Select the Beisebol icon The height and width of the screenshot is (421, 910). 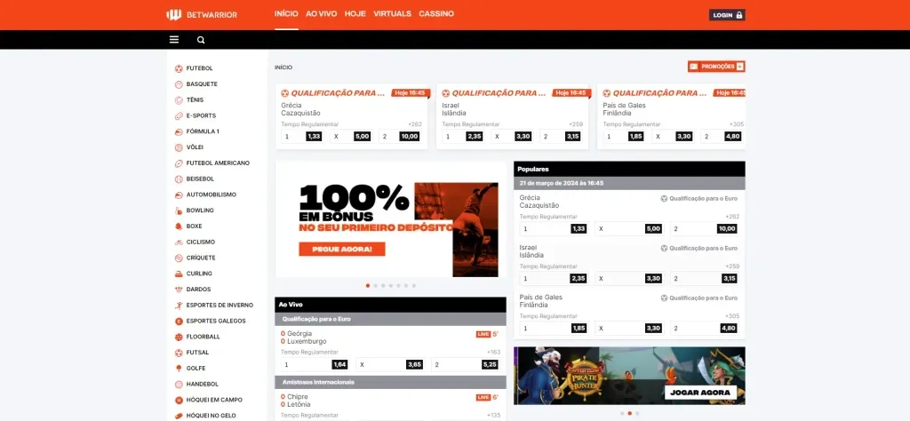179,179
